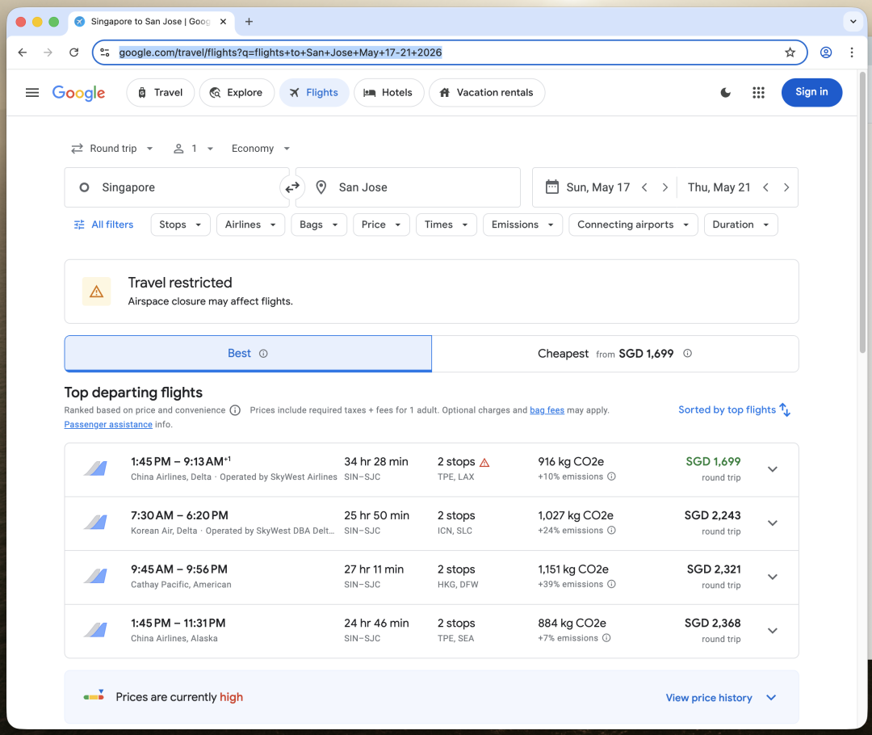Viewport: 872px width, 735px height.
Task: Click the Sign in button
Action: coord(811,92)
